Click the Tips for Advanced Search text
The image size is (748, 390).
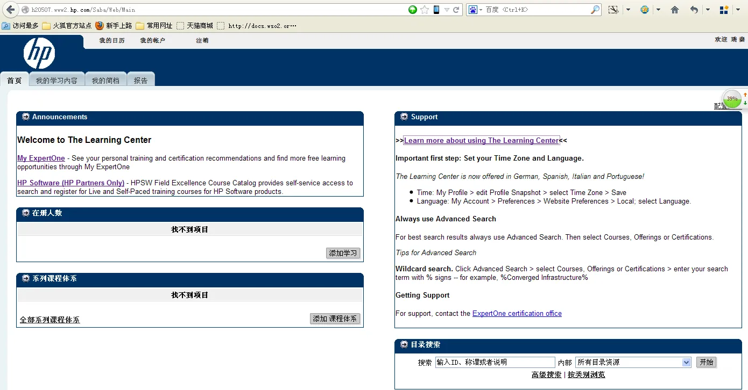coord(436,253)
